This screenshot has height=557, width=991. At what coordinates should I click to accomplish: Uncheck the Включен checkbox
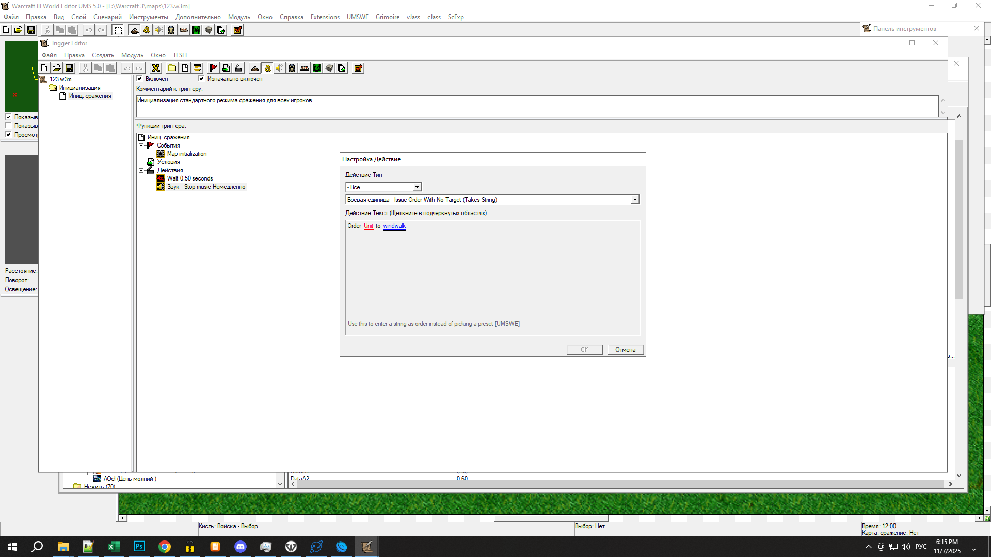pos(139,79)
